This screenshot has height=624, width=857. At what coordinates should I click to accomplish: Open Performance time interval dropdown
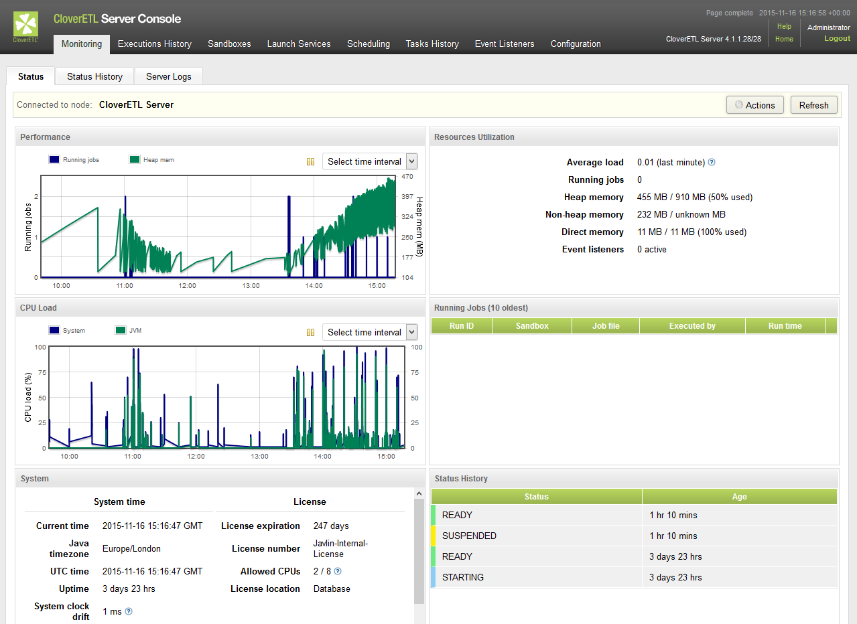370,161
